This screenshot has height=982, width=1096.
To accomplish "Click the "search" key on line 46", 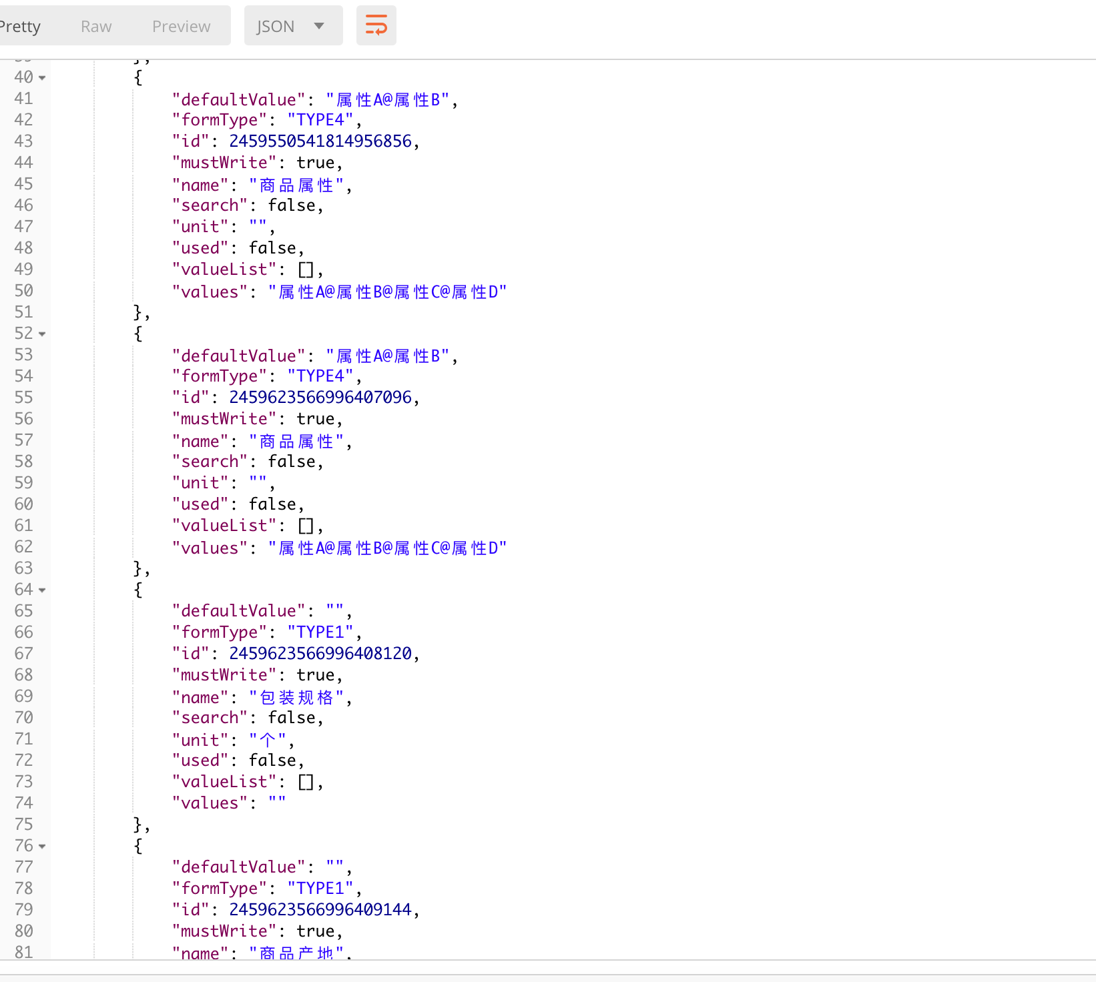I will coord(210,205).
